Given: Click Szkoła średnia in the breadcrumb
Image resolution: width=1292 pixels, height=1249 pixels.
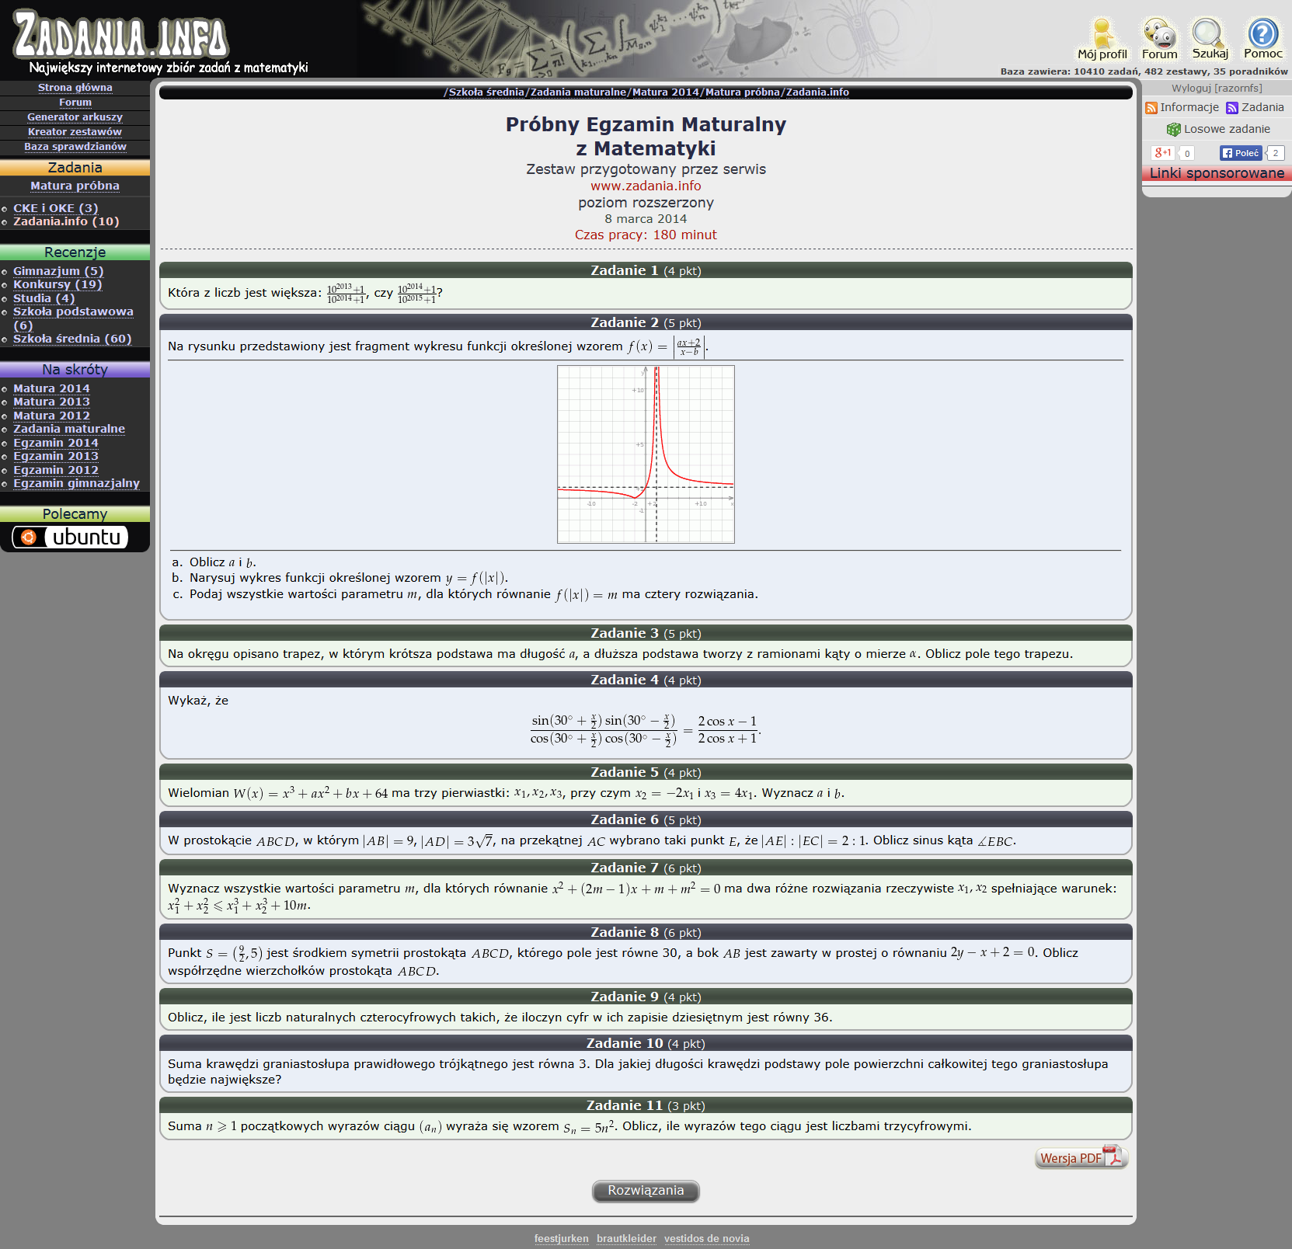Looking at the screenshot, I should [x=486, y=92].
